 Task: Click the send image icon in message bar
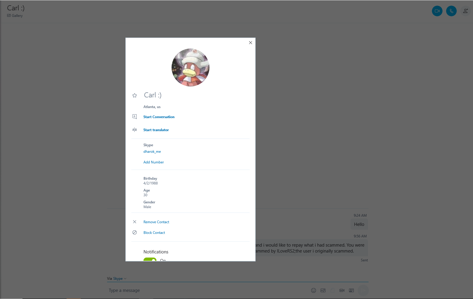323,290
